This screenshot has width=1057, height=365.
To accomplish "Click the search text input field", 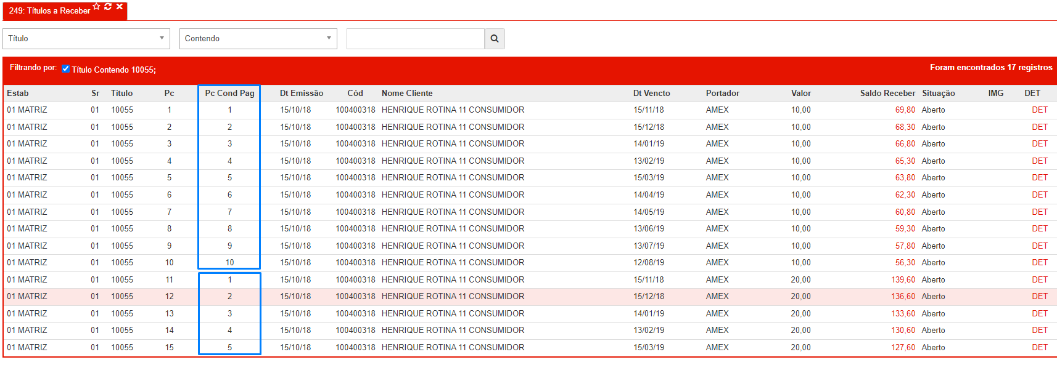I will [416, 38].
